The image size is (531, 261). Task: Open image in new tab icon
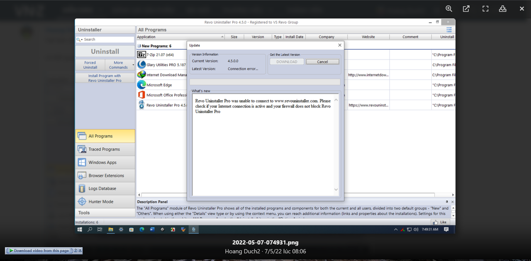[466, 9]
